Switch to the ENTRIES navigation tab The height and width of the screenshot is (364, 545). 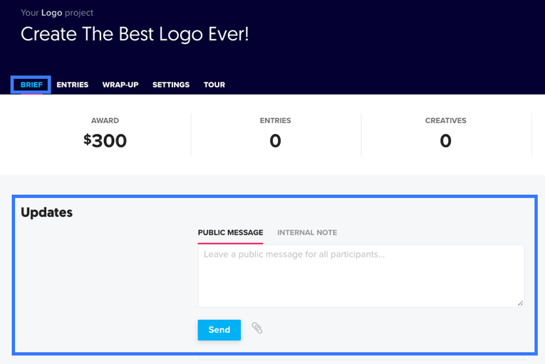pyautogui.click(x=73, y=85)
